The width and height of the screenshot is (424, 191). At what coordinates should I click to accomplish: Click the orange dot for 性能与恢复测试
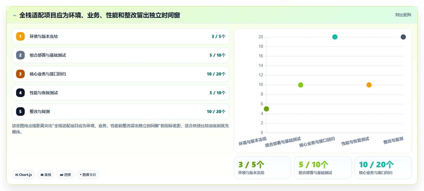click(x=369, y=85)
